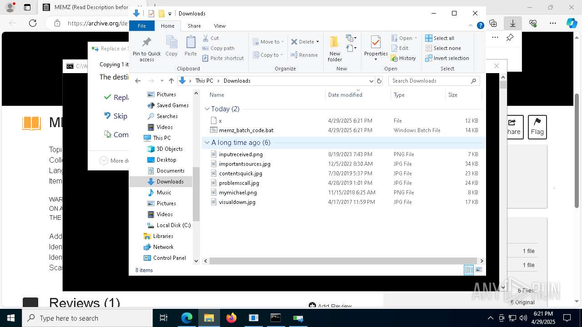Click the Delete red X button
This screenshot has width=582, height=327.
(302, 42)
